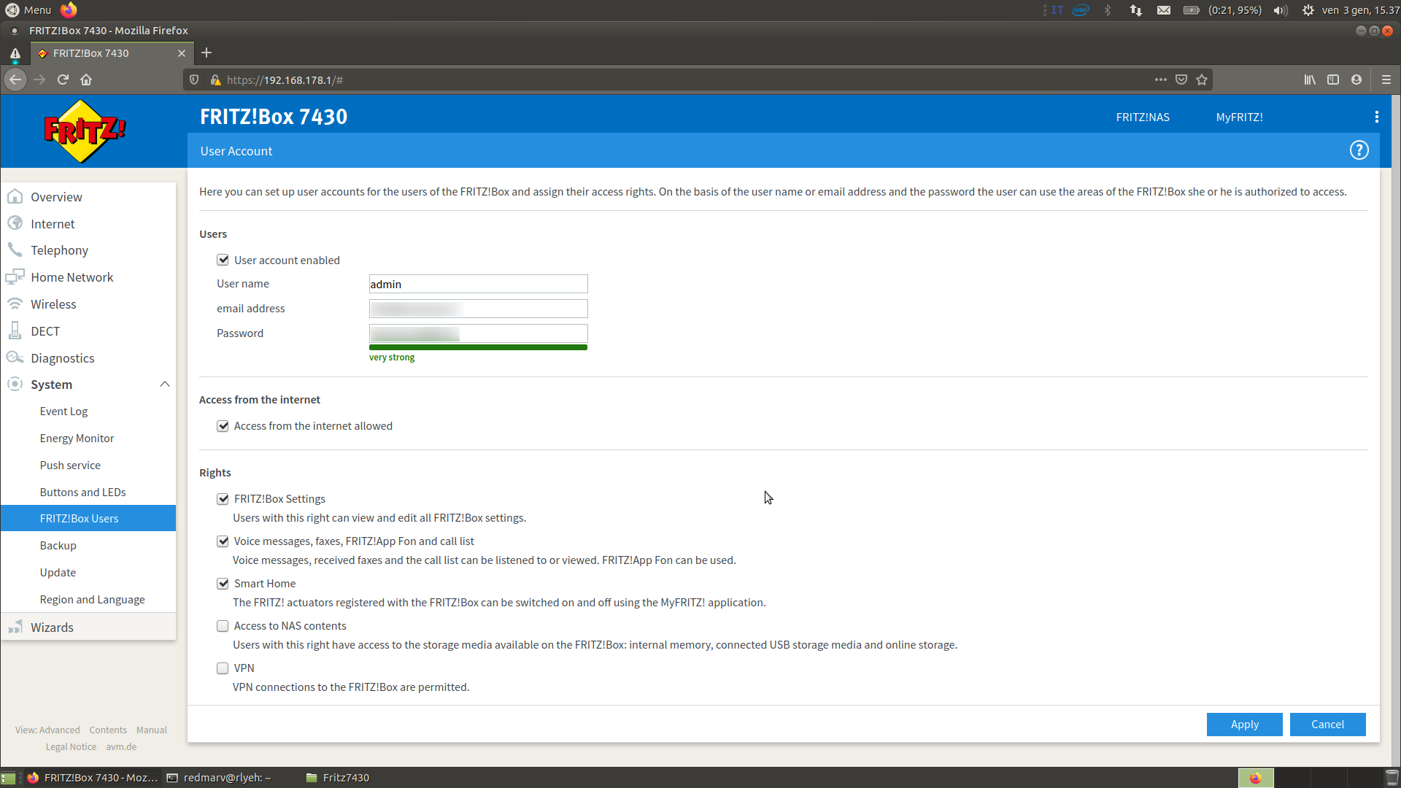Bookmark this page with star icon
1401x788 pixels.
click(x=1202, y=80)
